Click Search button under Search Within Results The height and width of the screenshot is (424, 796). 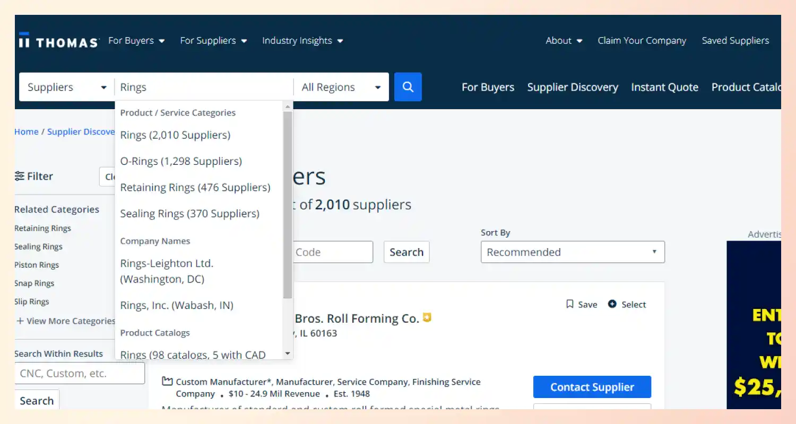point(37,401)
